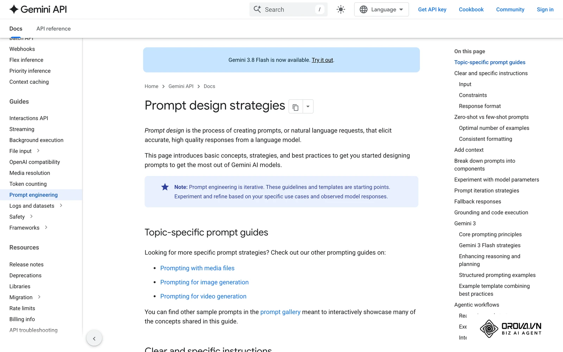563x352 pixels.
Task: Open the Cookbook menu link
Action: click(x=471, y=10)
